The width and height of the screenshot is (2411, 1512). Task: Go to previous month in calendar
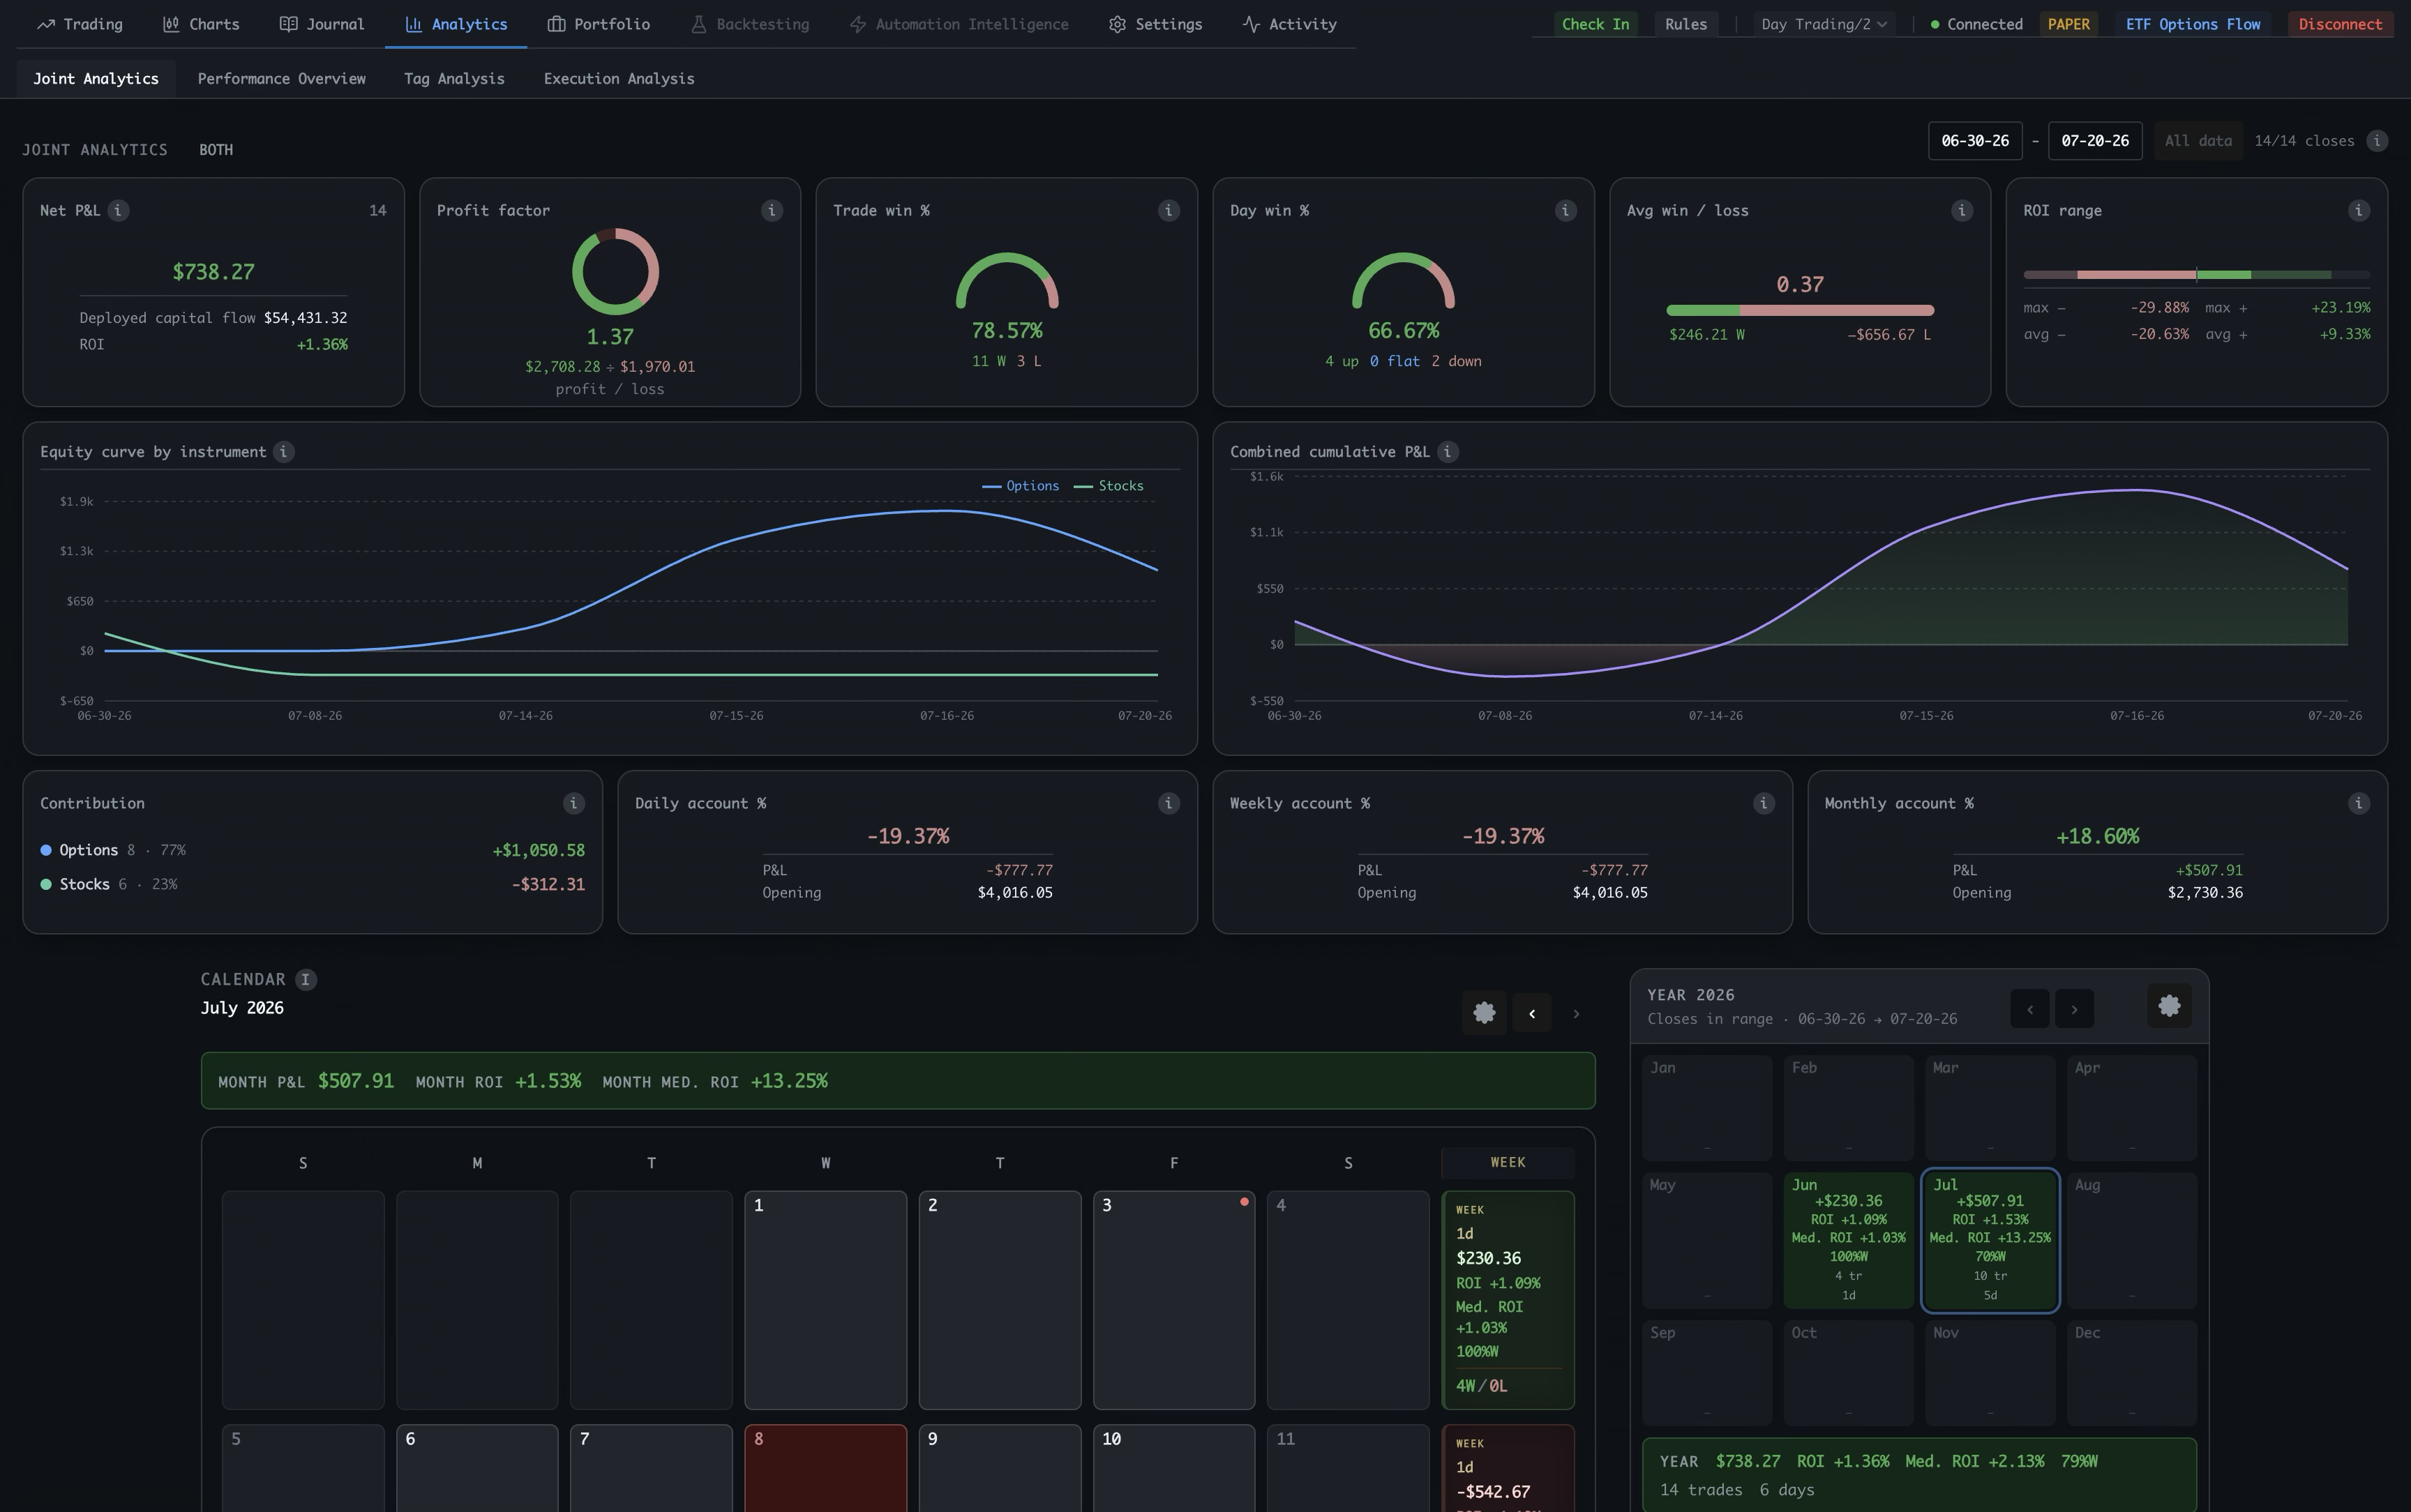1531,1014
